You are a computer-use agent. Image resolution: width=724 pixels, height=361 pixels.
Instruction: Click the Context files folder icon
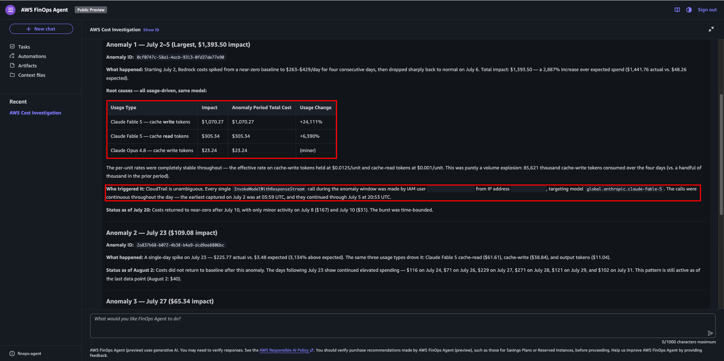[x=12, y=75]
